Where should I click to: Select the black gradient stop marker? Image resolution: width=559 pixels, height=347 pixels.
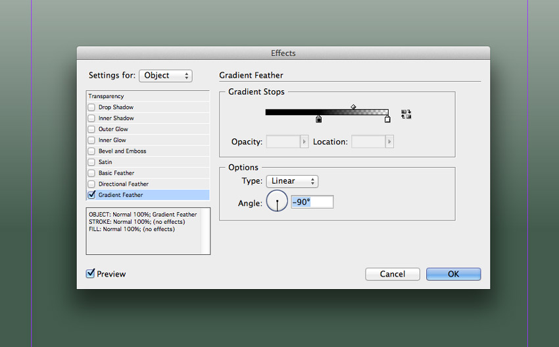(319, 119)
